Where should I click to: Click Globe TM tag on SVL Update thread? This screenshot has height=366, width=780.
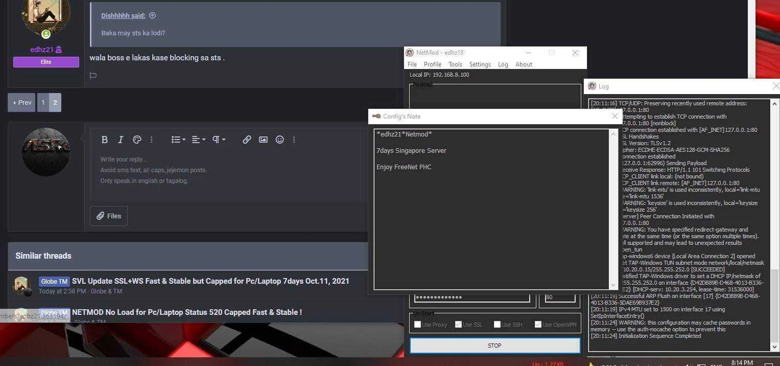point(54,281)
